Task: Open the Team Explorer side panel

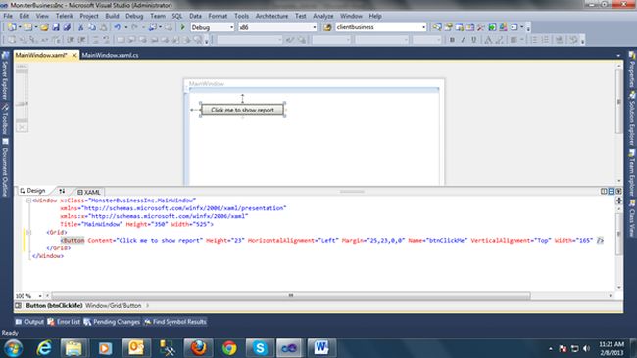Action: 632,173
